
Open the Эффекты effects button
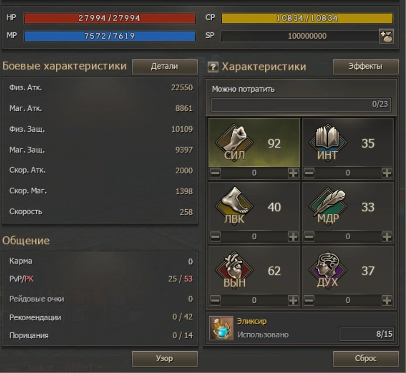click(x=365, y=66)
